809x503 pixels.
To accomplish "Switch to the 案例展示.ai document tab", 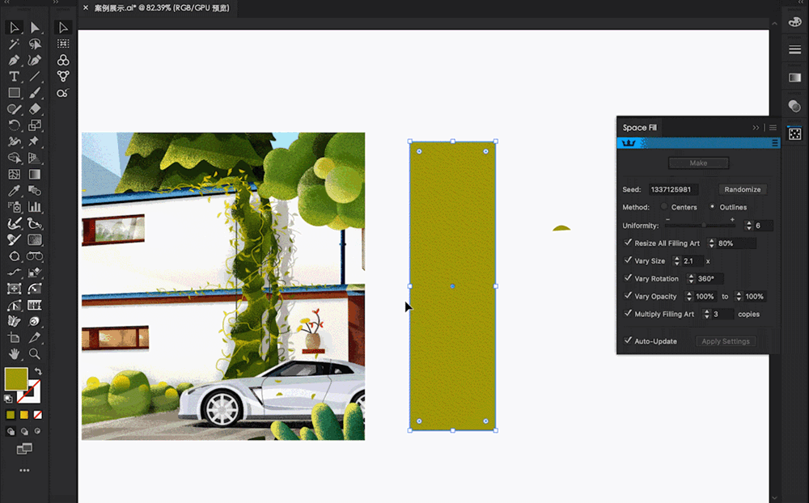I will [162, 8].
